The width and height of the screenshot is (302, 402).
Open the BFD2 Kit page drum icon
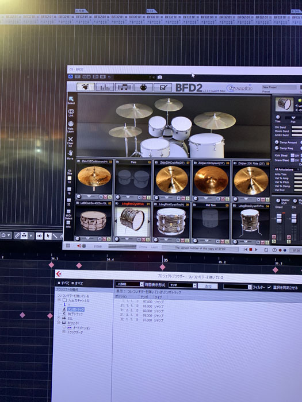coord(86,87)
